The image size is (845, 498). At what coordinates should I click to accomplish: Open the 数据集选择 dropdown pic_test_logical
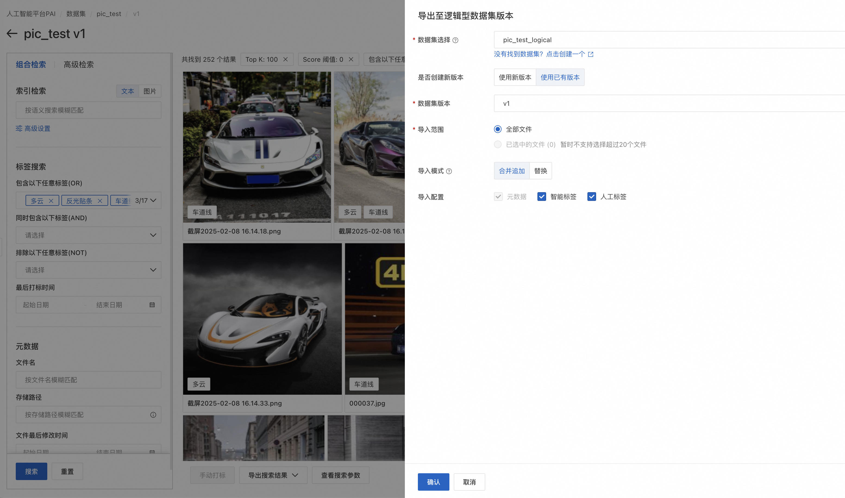(669, 40)
